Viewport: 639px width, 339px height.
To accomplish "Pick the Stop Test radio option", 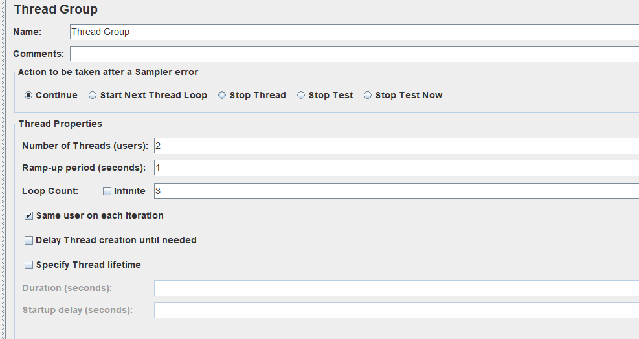I will (x=301, y=95).
